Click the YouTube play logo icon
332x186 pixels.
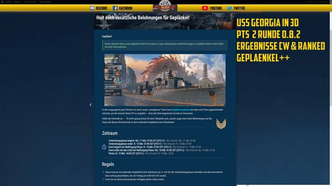click(205, 8)
